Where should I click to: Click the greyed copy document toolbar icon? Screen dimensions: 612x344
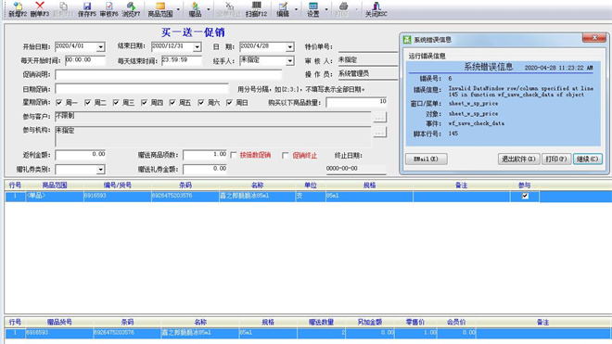[63, 6]
